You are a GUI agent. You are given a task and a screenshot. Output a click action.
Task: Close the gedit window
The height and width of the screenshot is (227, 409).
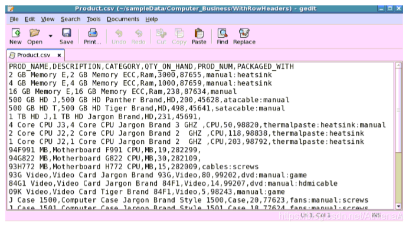point(398,9)
